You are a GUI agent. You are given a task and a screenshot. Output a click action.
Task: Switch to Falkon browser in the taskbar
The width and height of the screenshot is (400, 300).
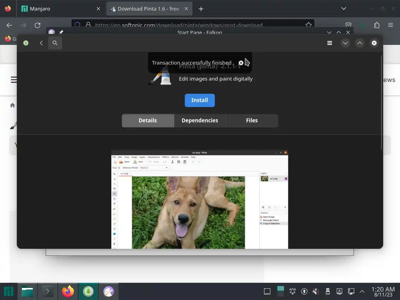pos(109,291)
